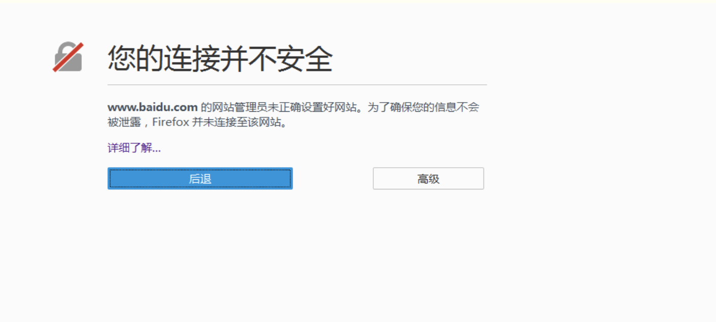Click the word Firefox in the description
Screen dimensions: 716x322
point(171,122)
